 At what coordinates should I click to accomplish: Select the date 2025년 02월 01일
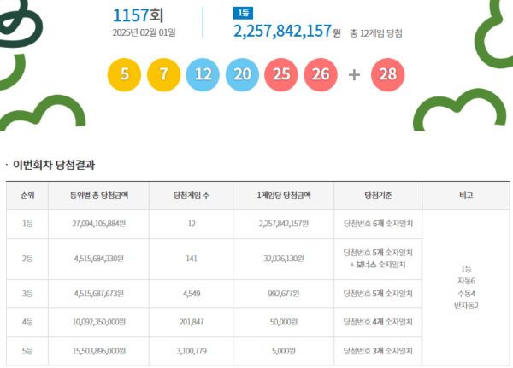pyautogui.click(x=144, y=32)
